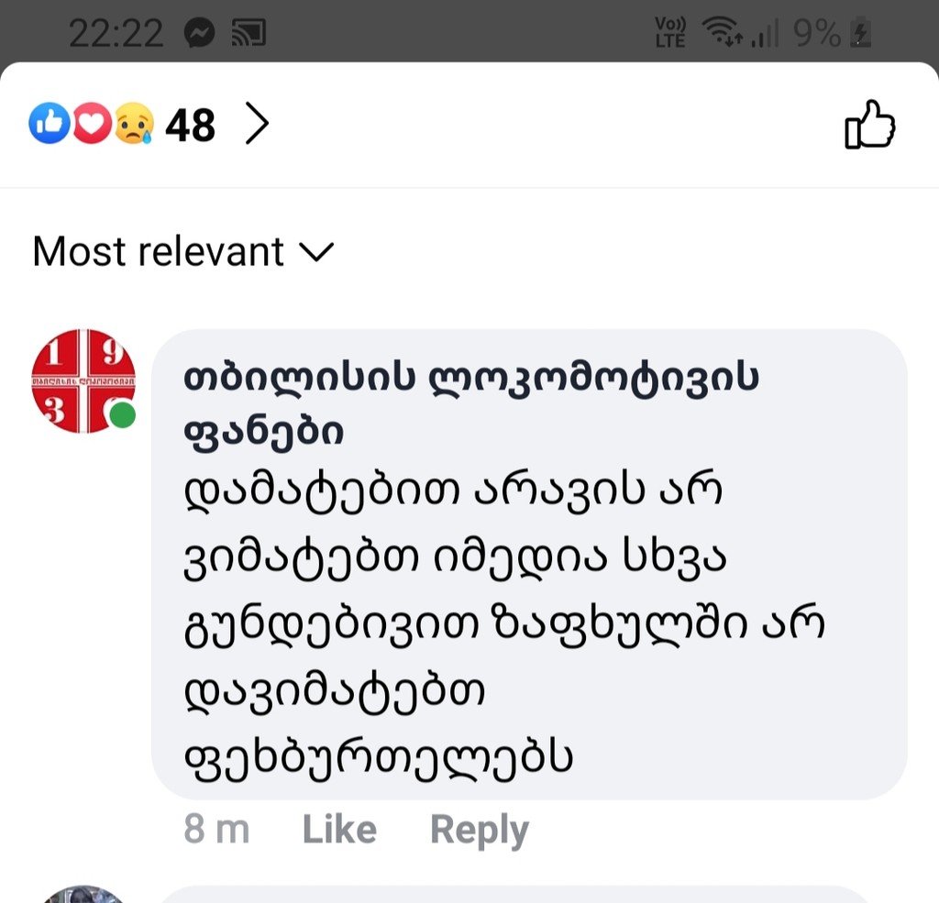This screenshot has height=903, width=939.
Task: Open the next commenter's avatar at bottom
Action: click(83, 895)
